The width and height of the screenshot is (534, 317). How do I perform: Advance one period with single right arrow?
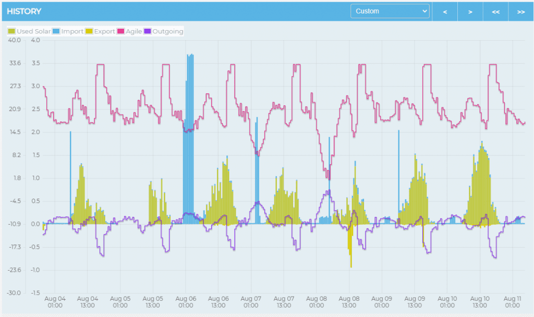(x=470, y=11)
